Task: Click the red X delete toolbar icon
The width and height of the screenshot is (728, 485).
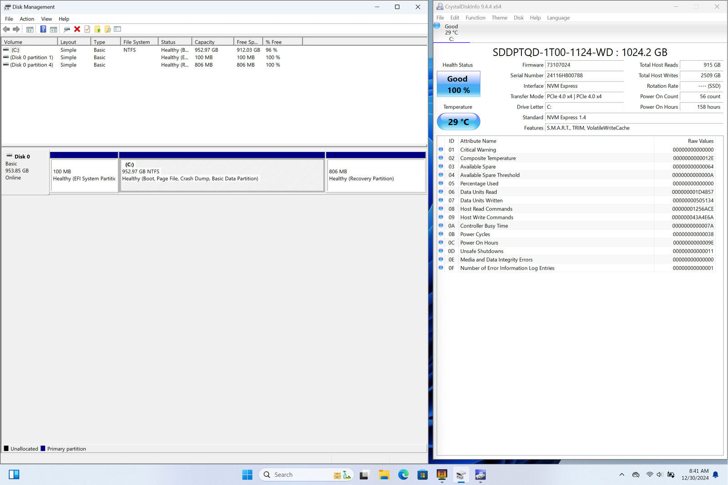Action: 77,29
